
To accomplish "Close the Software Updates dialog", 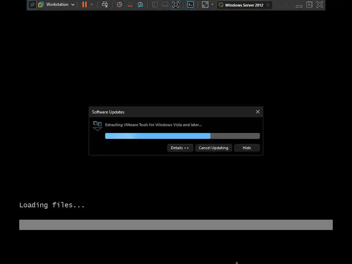I will point(258,112).
